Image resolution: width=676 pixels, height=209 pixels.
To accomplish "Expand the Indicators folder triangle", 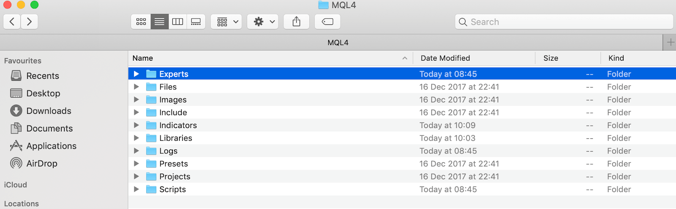I will pyautogui.click(x=136, y=125).
